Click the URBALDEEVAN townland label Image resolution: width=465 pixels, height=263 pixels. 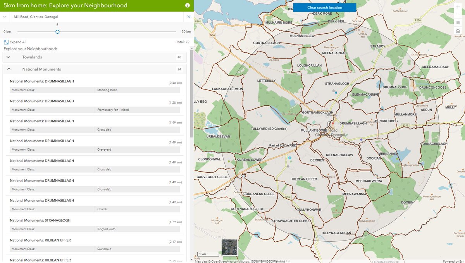point(219,136)
